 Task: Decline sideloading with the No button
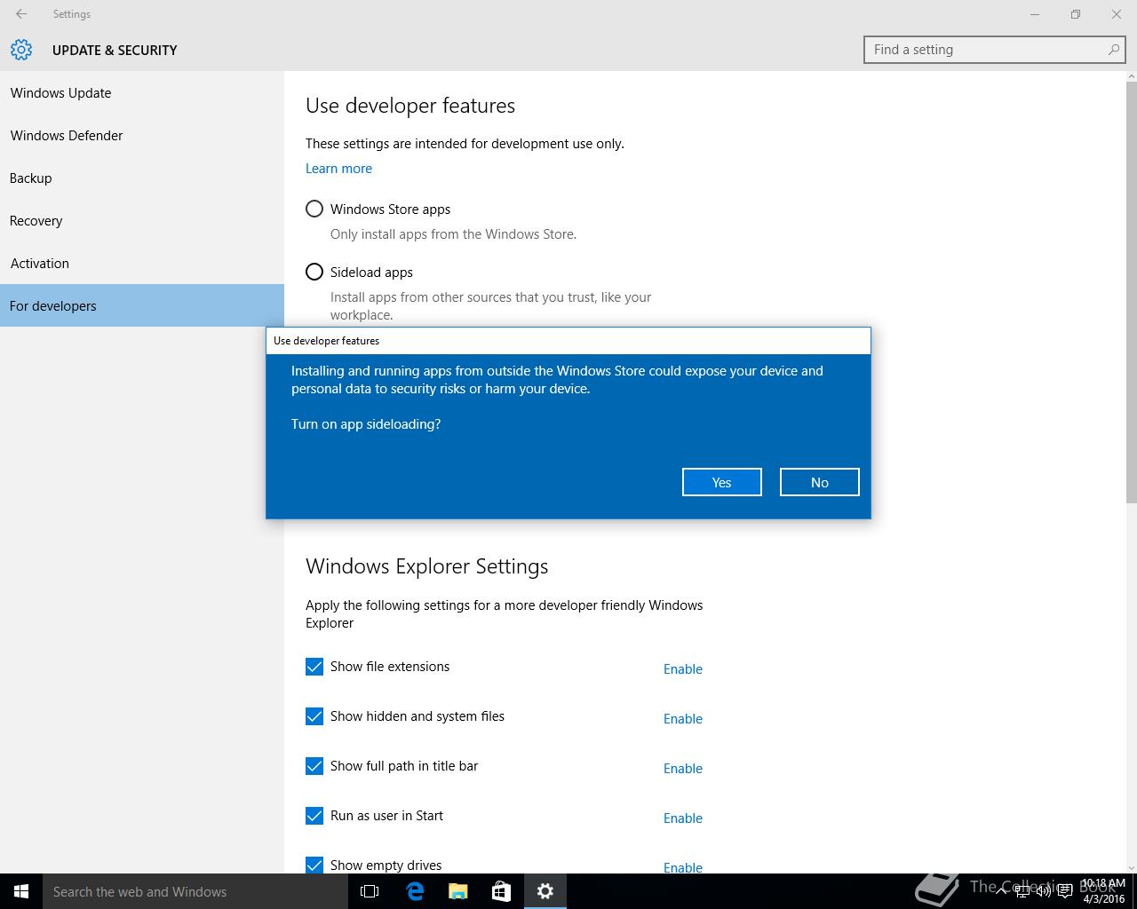(x=819, y=482)
